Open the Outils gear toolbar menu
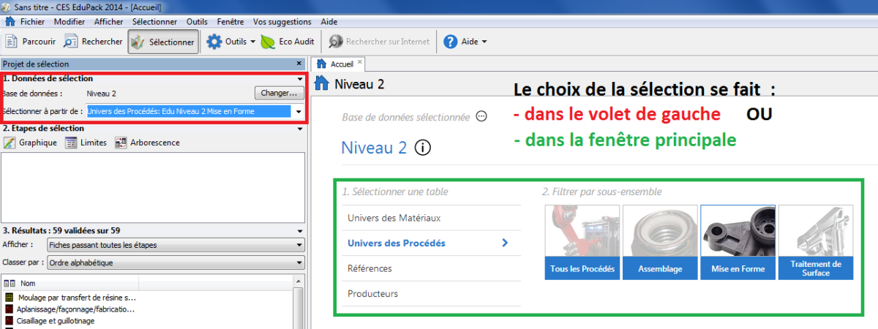The height and width of the screenshot is (329, 878). tap(231, 42)
